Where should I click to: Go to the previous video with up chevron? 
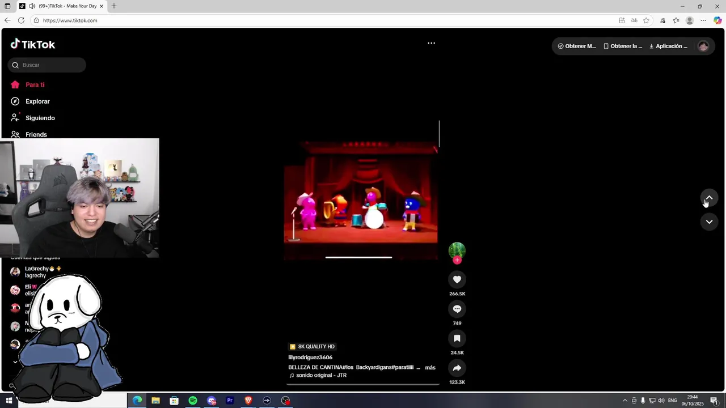pos(709,198)
